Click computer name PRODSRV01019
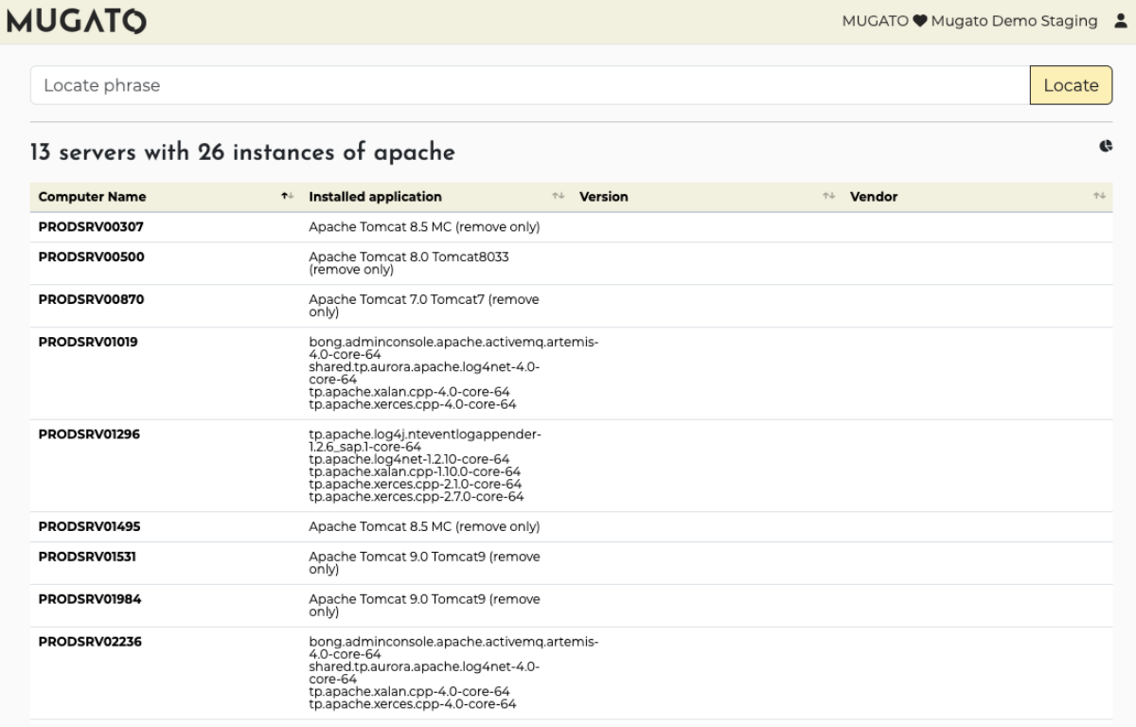The height and width of the screenshot is (727, 1136). click(88, 342)
